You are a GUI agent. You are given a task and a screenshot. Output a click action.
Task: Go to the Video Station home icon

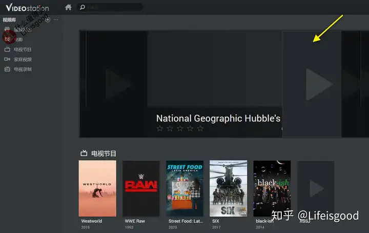(x=68, y=8)
